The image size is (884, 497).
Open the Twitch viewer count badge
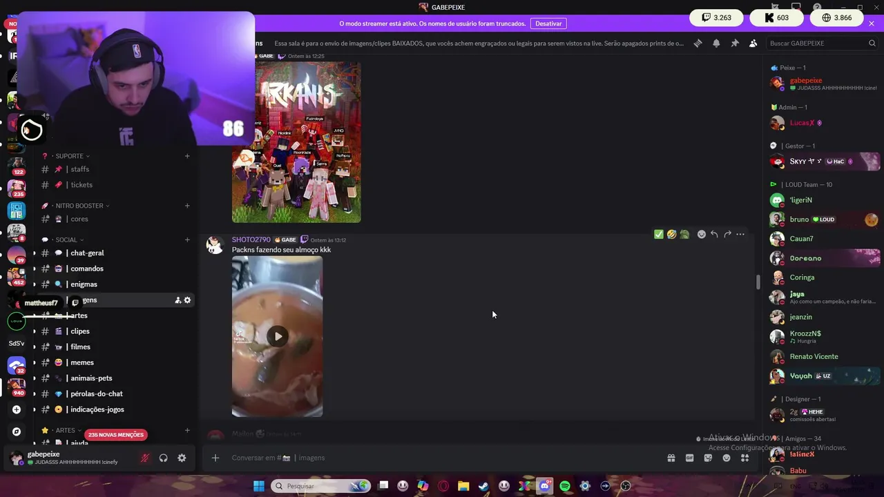pyautogui.click(x=716, y=18)
